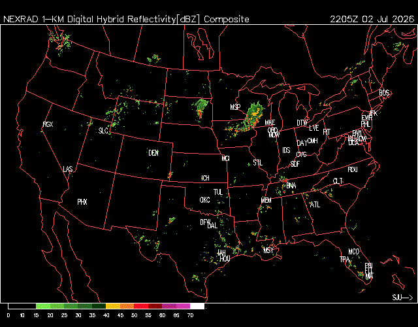Screen dimensions: 418x327
Task: Click the yellow 40 dBZ legend swatch
Action: 113,306
